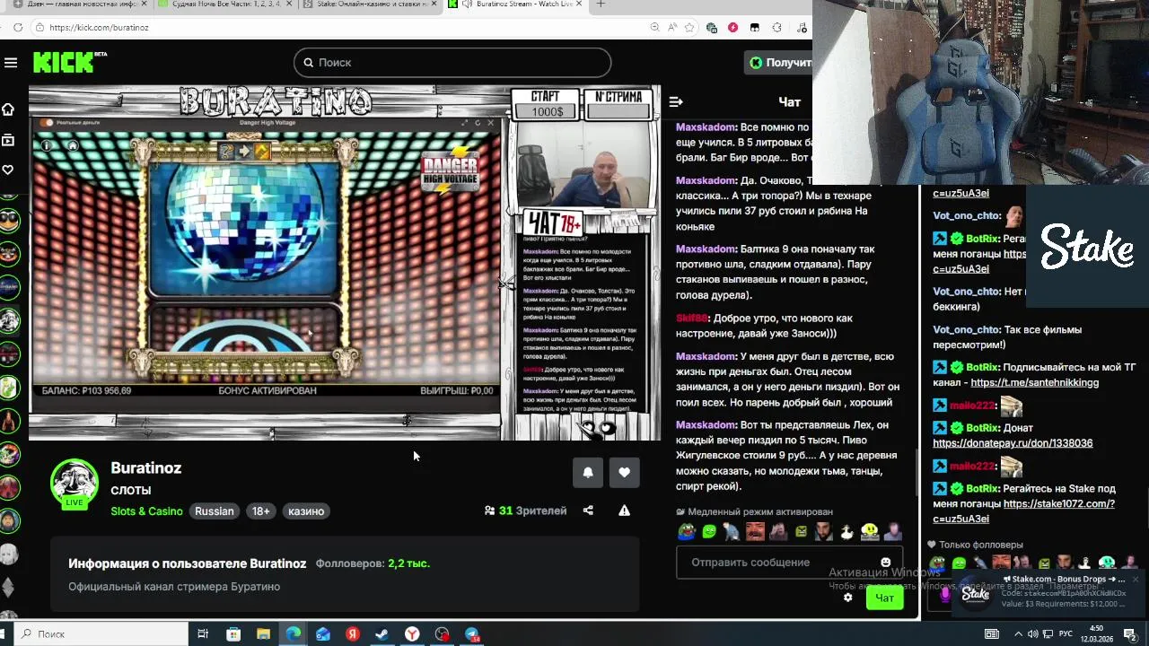Screen dimensions: 1149x646
Task: Open the Slots & Casino category link
Action: click(x=146, y=511)
